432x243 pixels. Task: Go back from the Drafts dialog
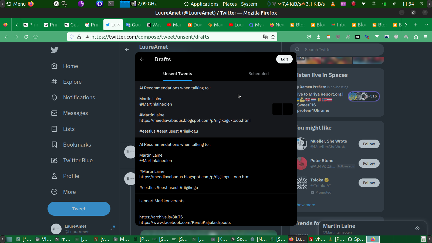tap(142, 59)
